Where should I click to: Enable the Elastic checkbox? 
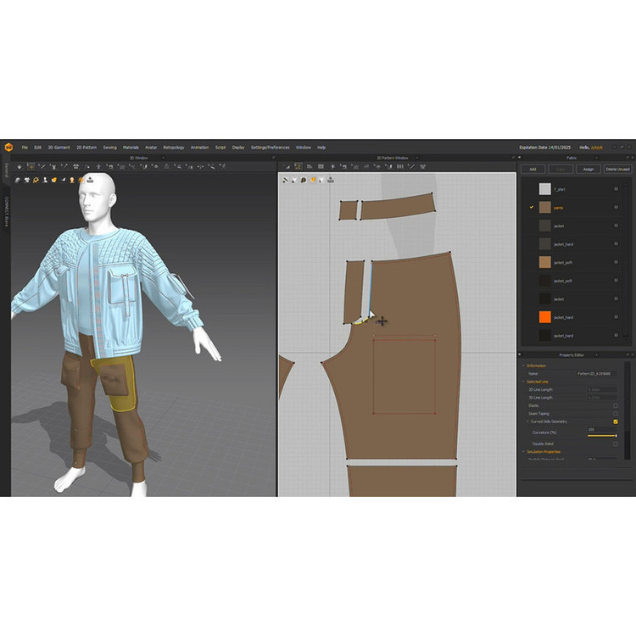615,405
